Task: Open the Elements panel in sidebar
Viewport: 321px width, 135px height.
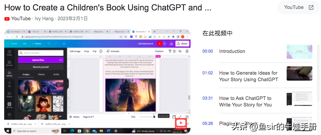Action: (10, 63)
